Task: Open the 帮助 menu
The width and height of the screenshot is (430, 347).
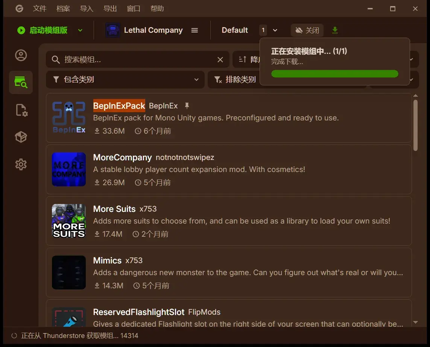Action: [x=157, y=9]
